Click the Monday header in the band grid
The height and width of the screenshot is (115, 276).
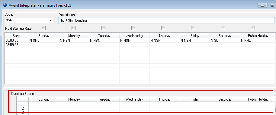tap(74, 35)
